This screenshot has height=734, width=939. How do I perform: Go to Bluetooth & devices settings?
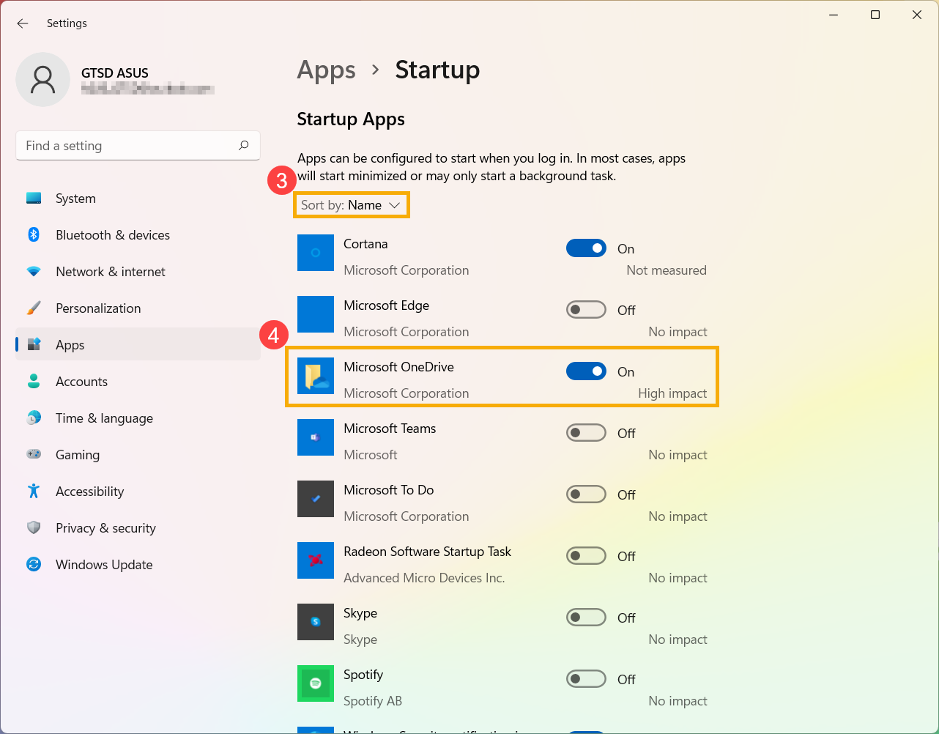pyautogui.click(x=112, y=235)
